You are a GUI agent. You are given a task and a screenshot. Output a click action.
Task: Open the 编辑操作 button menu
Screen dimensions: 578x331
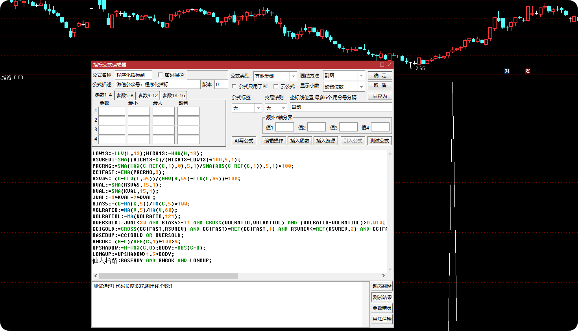coord(274,141)
